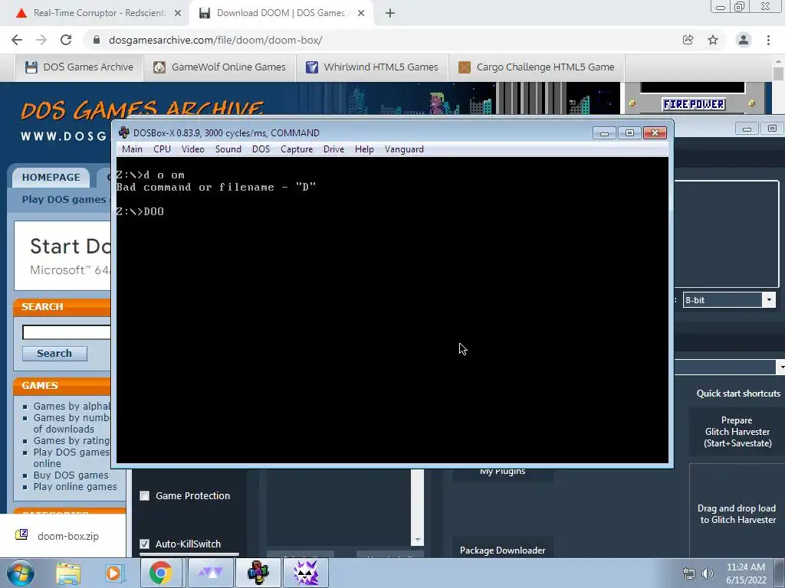785x588 pixels.
Task: Open the DOS menu in DOSBox-X
Action: tap(261, 149)
